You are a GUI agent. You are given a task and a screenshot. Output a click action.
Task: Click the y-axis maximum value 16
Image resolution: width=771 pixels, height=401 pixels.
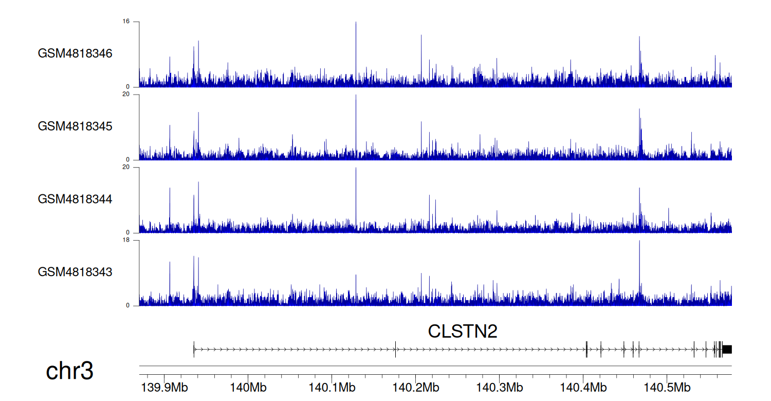pos(126,22)
